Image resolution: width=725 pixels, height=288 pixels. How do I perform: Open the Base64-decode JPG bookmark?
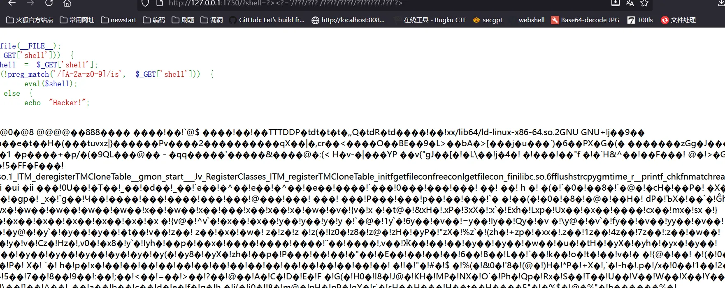(585, 20)
